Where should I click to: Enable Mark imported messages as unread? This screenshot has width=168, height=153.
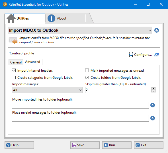(x=87, y=71)
